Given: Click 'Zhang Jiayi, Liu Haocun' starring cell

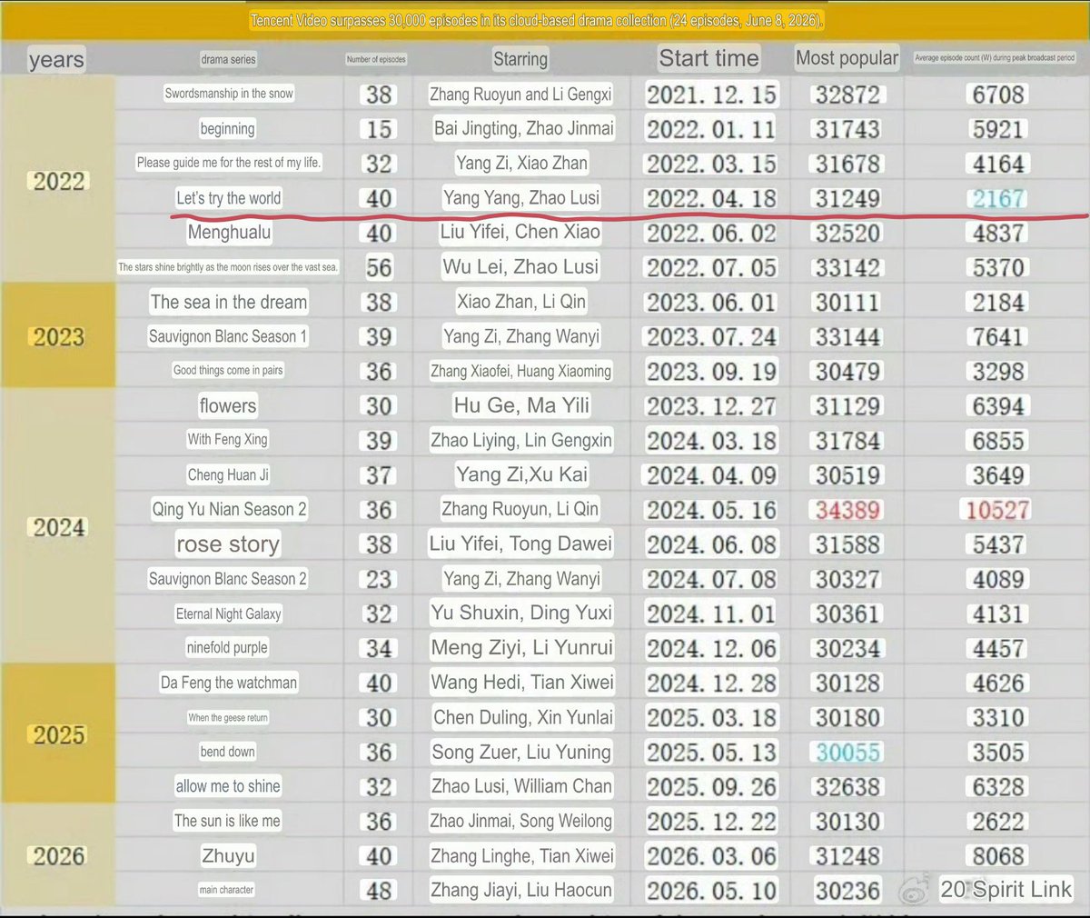Looking at the screenshot, I should tap(521, 890).
